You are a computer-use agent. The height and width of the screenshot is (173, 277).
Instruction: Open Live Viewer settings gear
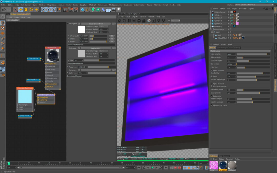[139, 21]
